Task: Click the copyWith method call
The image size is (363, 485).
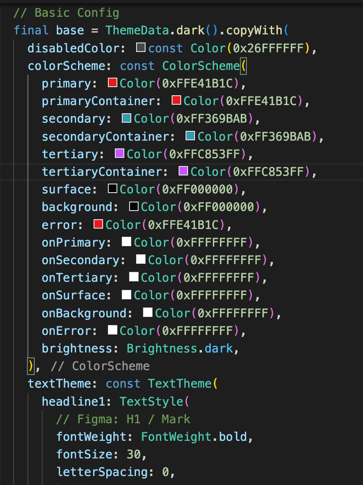Action: (x=254, y=30)
